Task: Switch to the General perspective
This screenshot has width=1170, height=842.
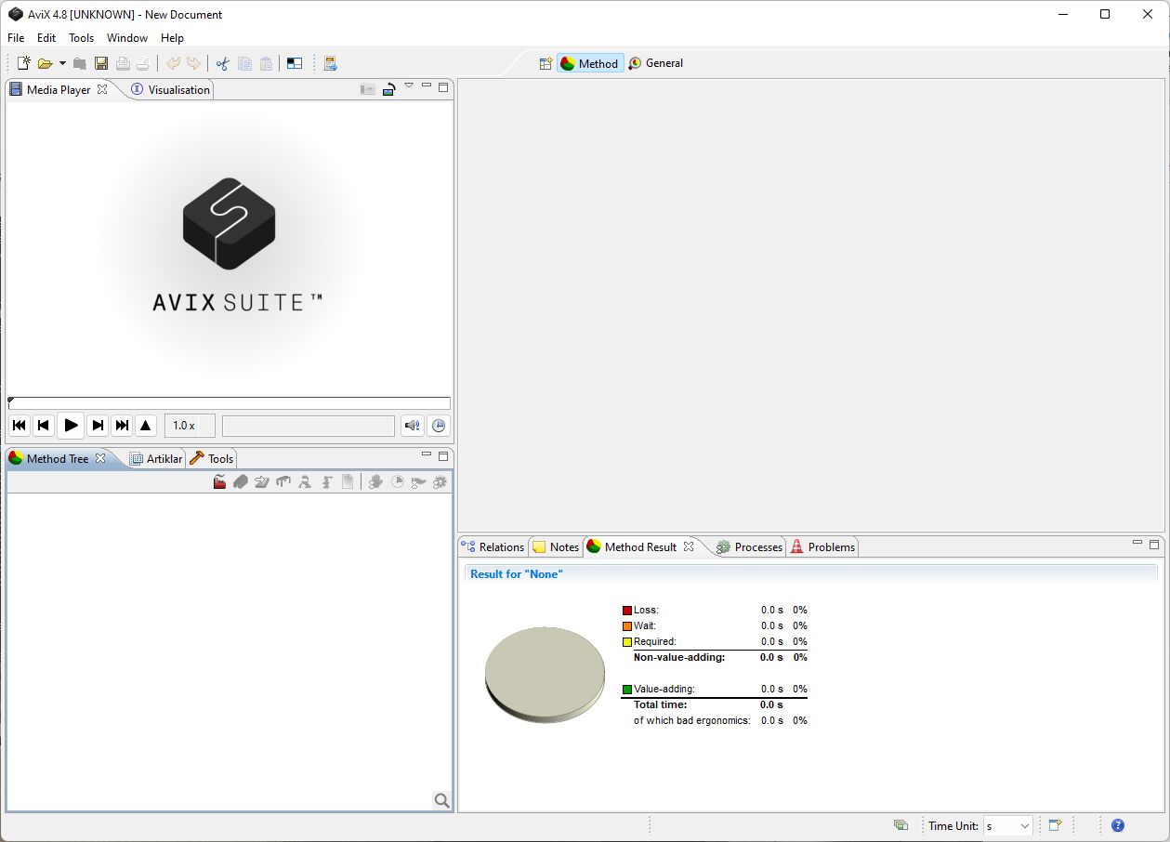Action: click(656, 63)
